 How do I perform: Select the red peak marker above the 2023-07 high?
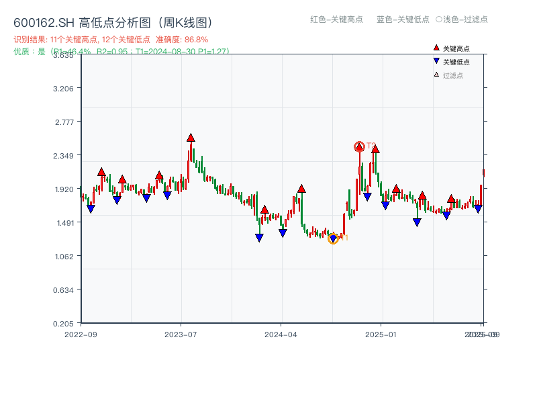pos(190,137)
